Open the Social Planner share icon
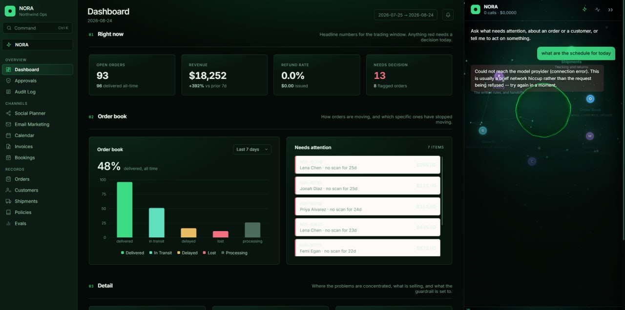Image resolution: width=625 pixels, height=310 pixels. click(9, 113)
